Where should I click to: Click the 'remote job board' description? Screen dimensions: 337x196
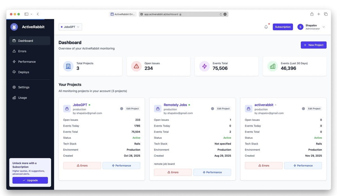coord(164,164)
